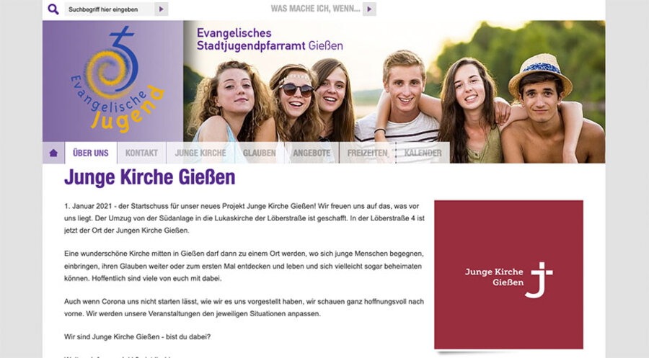Viewport: 649px width, 358px height.
Task: Open the Kalender tab
Action: coord(423,153)
